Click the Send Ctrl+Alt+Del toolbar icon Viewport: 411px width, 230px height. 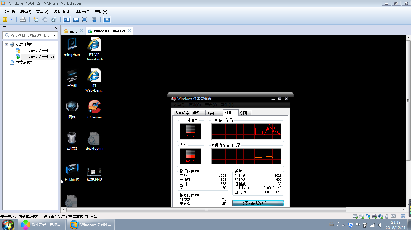(x=23, y=20)
